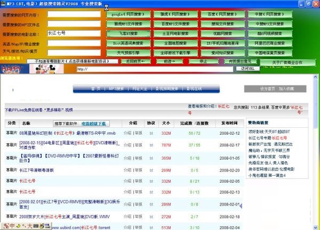Screen dimensions: 320x230
Task: Click the 雅虎 (网页搜索) button
Action: coord(175,14)
